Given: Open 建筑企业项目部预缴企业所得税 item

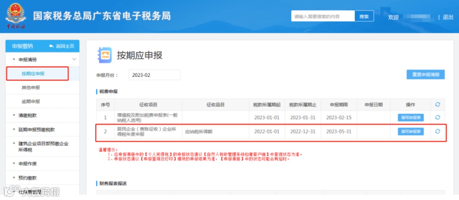Looking at the screenshot, I should (43, 147).
